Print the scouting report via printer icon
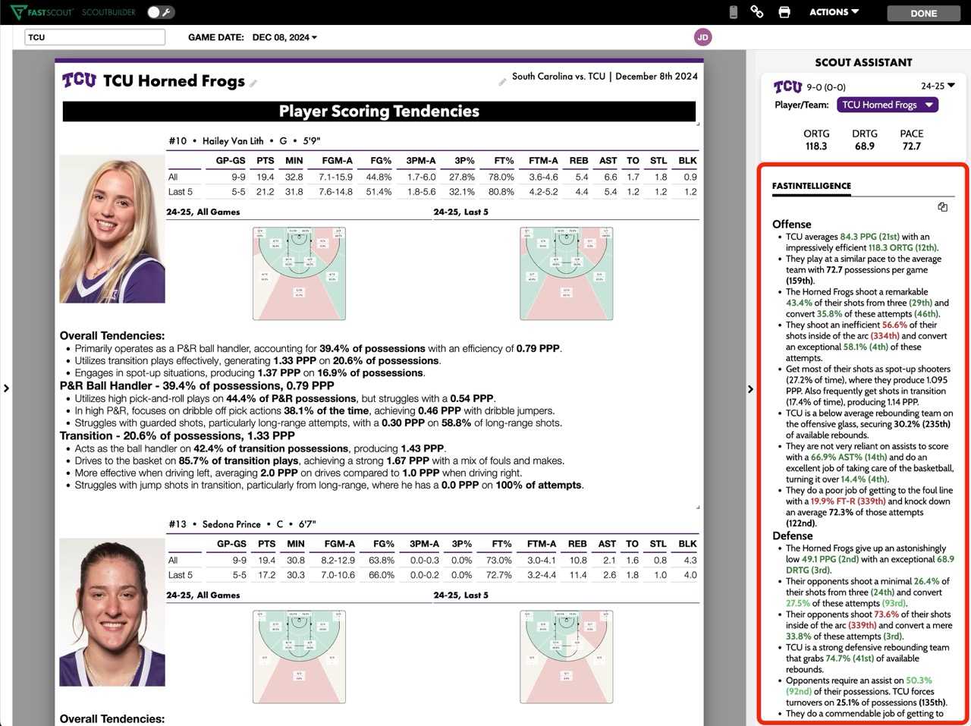This screenshot has height=726, width=971. click(784, 12)
